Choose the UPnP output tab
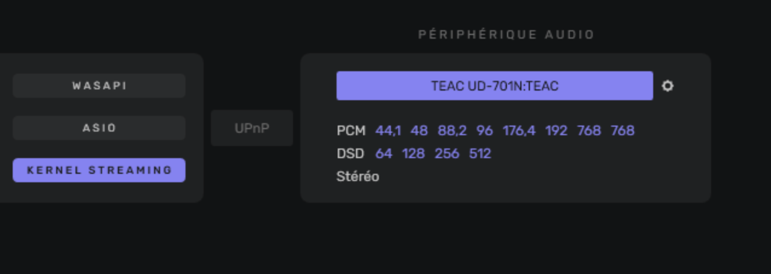This screenshot has height=274, width=771. tap(252, 128)
